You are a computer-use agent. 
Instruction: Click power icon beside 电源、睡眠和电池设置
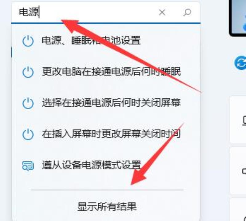pos(28,41)
